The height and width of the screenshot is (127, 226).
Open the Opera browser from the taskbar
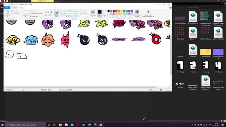click(x=78, y=125)
